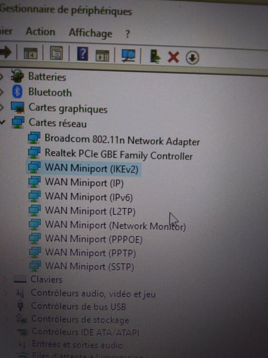Click the disable device down-arrow icon
268x358 pixels.
point(192,57)
